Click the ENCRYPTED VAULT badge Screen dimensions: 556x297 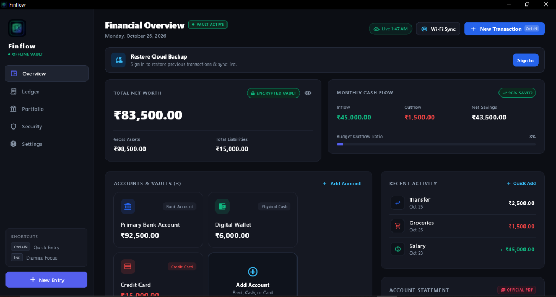click(x=274, y=93)
